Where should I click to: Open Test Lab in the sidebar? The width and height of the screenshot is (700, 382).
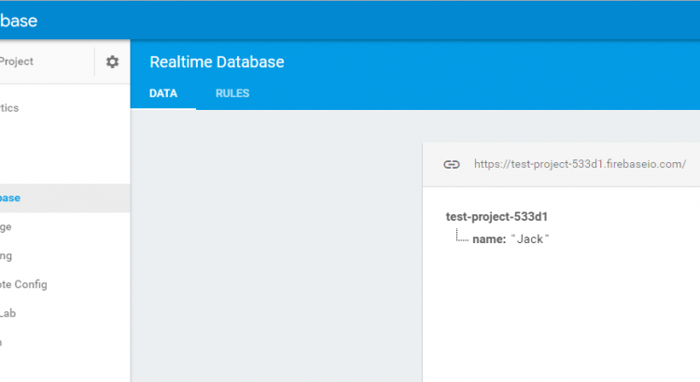point(9,313)
